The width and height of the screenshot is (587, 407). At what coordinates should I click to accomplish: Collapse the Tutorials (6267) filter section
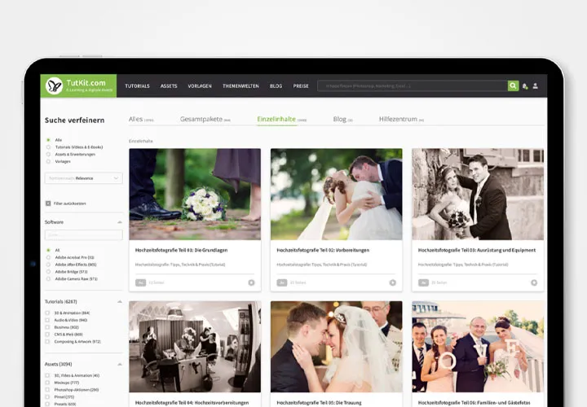coord(119,302)
